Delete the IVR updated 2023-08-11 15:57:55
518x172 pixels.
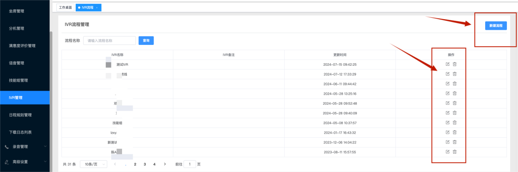(x=455, y=152)
